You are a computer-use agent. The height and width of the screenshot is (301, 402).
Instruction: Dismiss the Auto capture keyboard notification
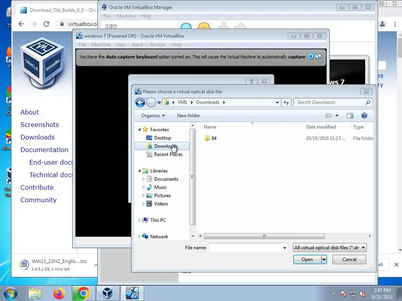click(311, 56)
